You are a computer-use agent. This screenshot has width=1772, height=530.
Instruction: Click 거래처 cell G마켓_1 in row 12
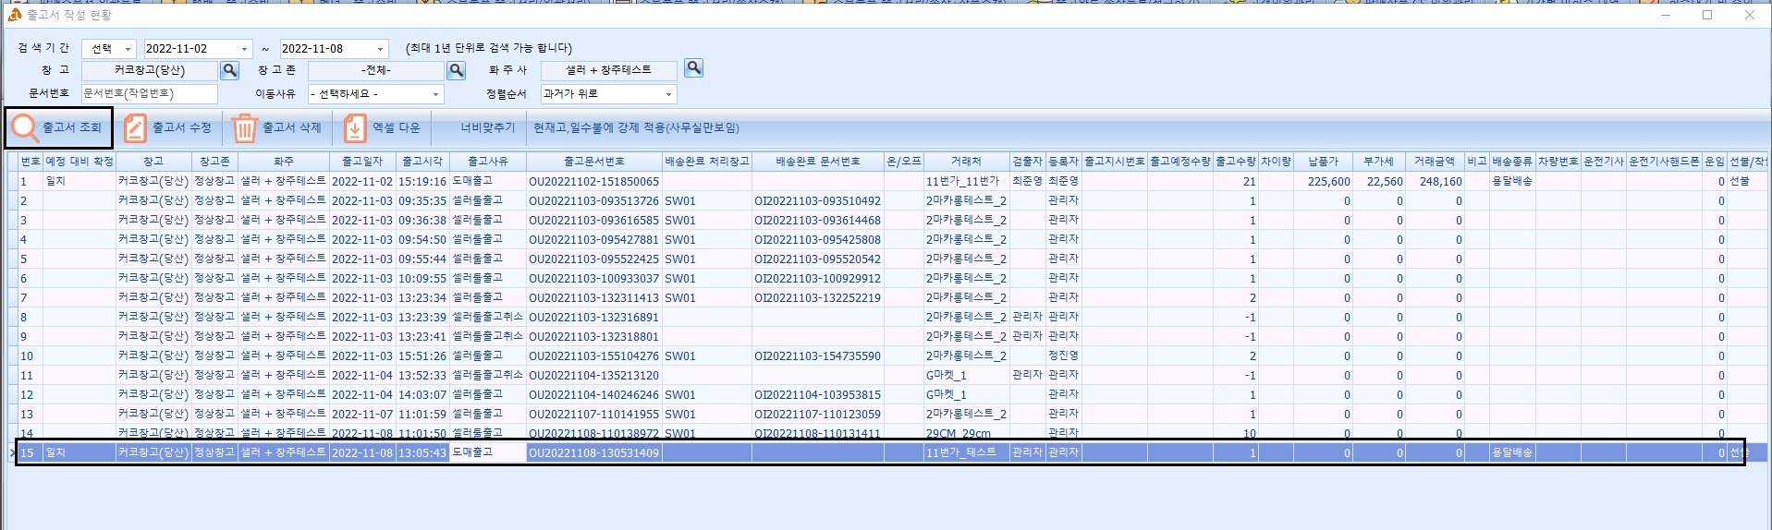click(966, 395)
